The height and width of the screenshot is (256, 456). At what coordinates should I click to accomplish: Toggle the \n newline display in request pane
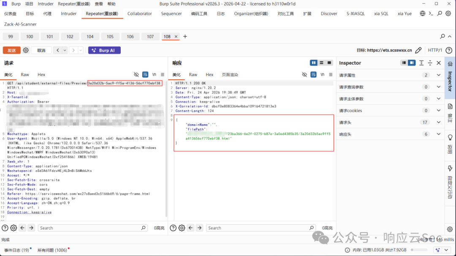154,75
